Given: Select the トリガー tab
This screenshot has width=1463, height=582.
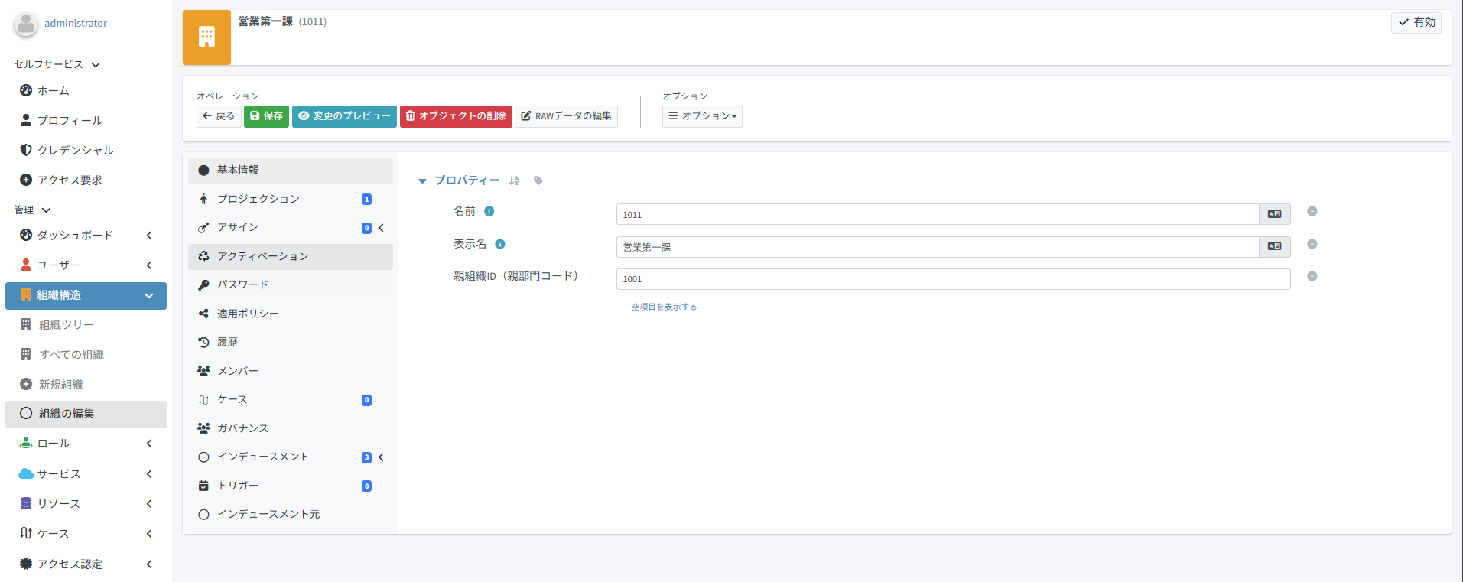Looking at the screenshot, I should pos(291,486).
